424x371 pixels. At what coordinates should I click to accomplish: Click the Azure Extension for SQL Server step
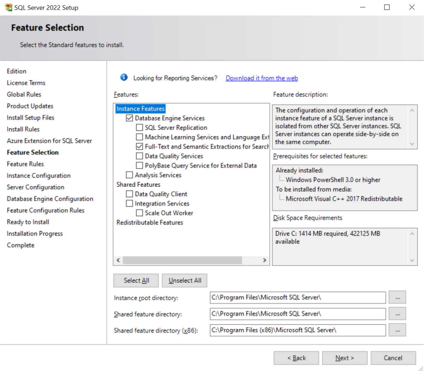(x=49, y=141)
